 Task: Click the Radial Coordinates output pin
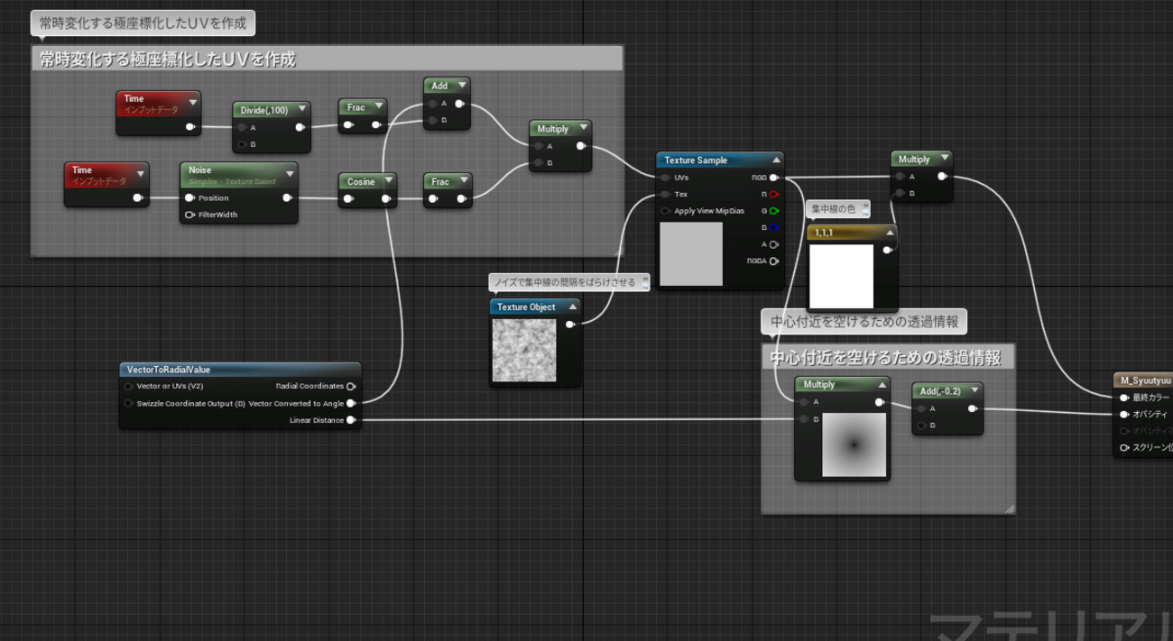pos(351,387)
